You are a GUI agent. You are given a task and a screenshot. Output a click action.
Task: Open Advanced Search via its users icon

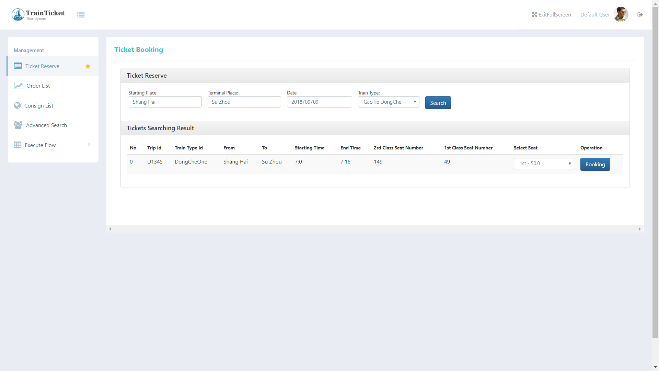click(18, 125)
